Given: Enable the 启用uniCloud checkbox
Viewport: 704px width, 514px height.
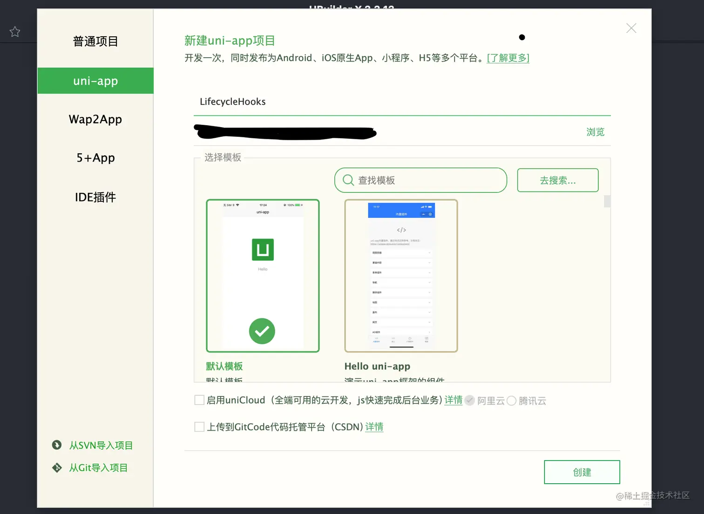Looking at the screenshot, I should (x=199, y=400).
